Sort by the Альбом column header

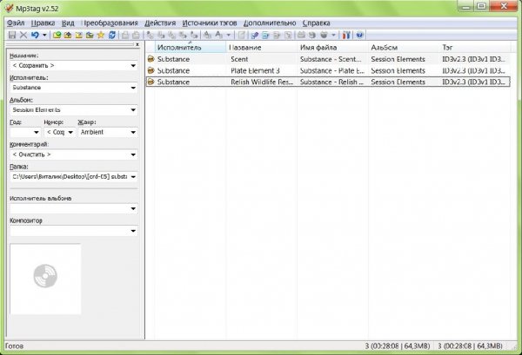pyautogui.click(x=404, y=47)
